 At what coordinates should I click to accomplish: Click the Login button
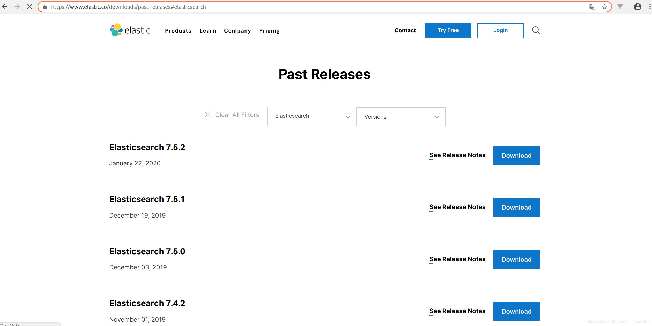tap(500, 30)
